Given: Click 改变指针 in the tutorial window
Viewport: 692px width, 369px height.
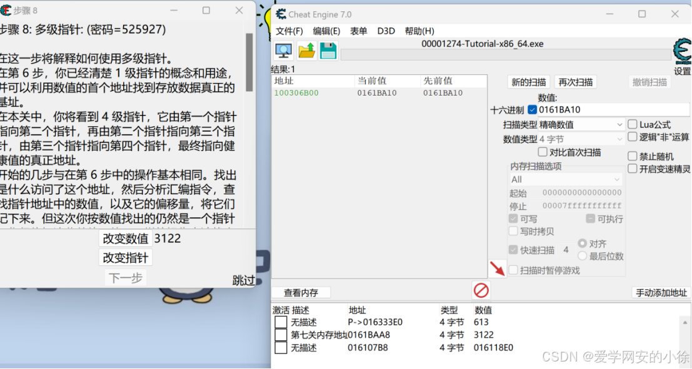Looking at the screenshot, I should tap(126, 258).
